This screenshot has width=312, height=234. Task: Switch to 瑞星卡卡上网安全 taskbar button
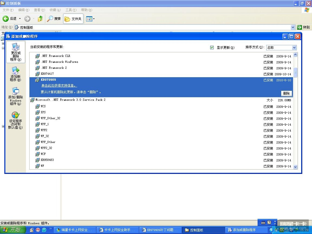(x=75, y=230)
